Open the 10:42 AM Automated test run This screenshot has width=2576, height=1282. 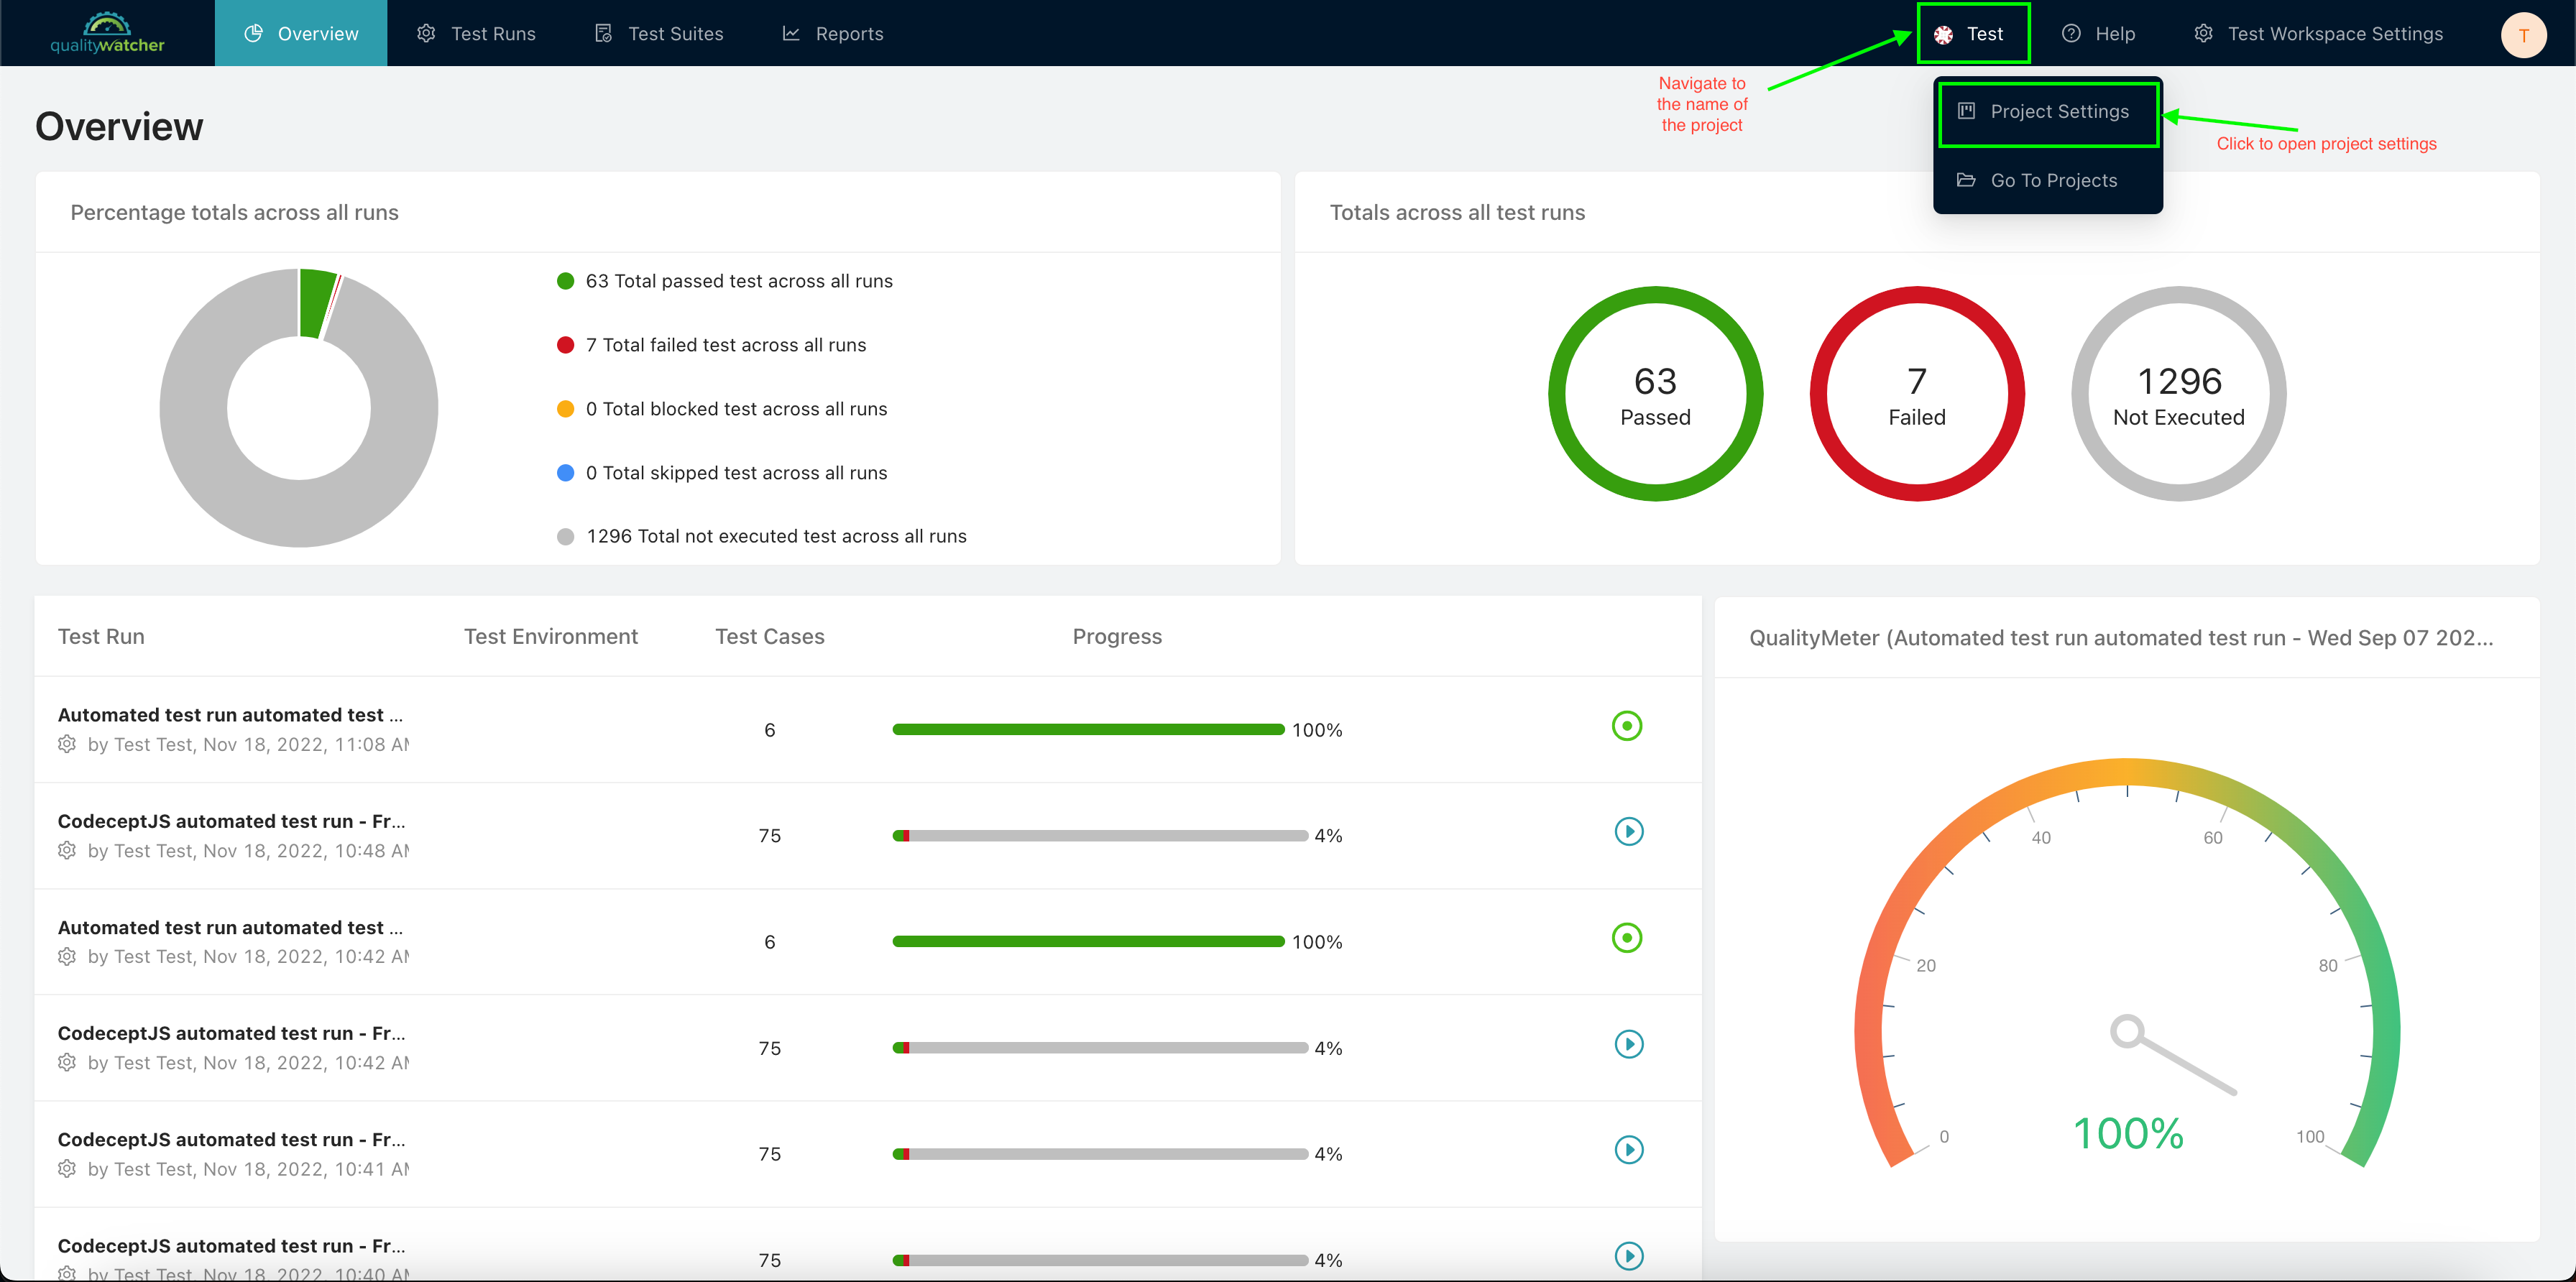point(230,928)
